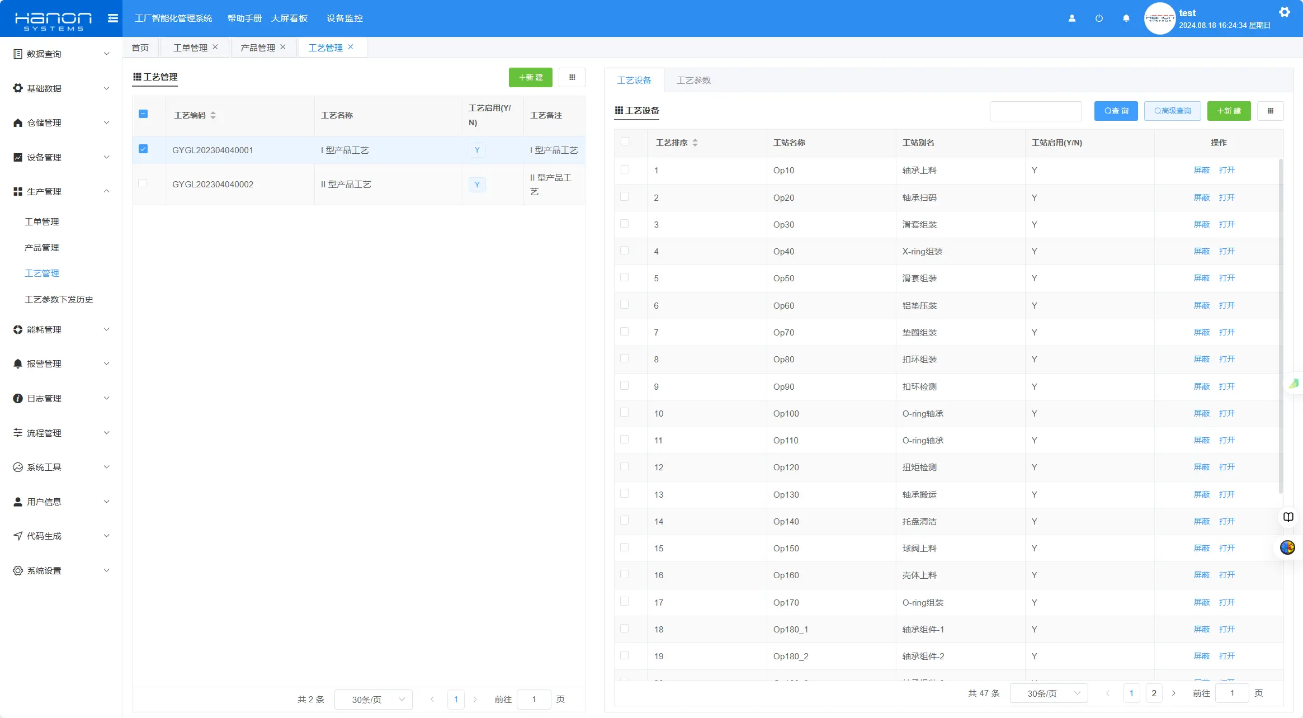
Task: Select checkbox for Op10 轴承上料 row
Action: 625,169
